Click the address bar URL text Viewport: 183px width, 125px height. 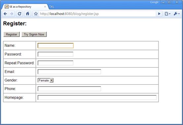(x=69, y=14)
